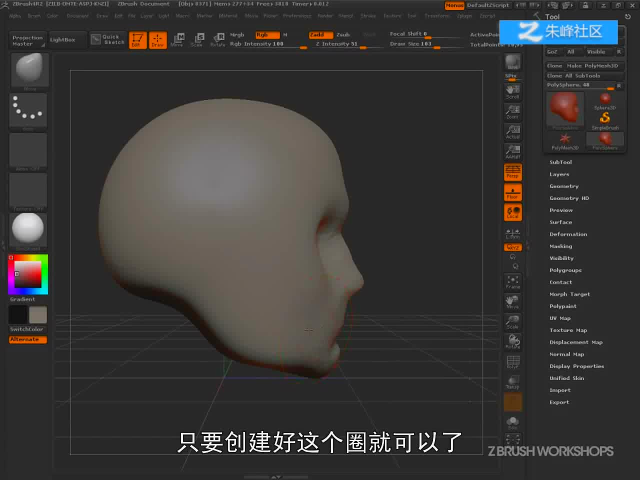Expand the Display Properties section
The width and height of the screenshot is (640, 480).
tap(576, 366)
